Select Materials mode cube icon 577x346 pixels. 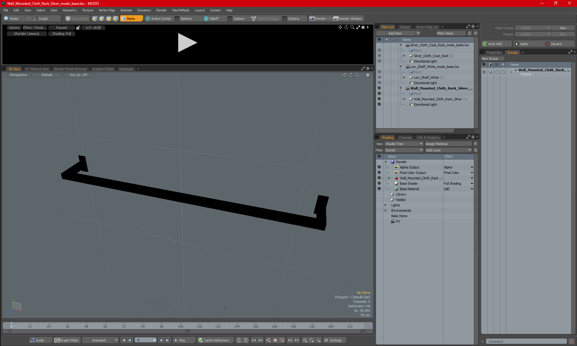[x=115, y=19]
